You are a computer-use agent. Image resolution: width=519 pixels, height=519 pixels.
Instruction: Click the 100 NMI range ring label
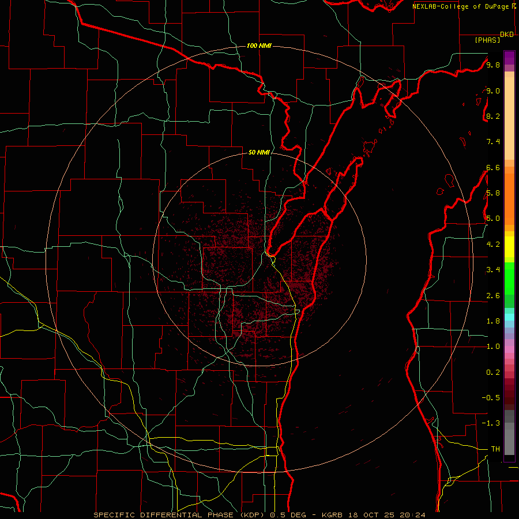point(259,46)
